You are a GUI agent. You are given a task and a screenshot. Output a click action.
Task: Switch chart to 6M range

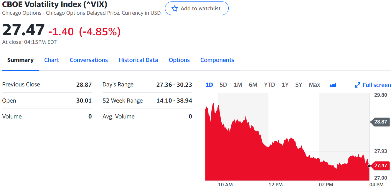point(253,85)
